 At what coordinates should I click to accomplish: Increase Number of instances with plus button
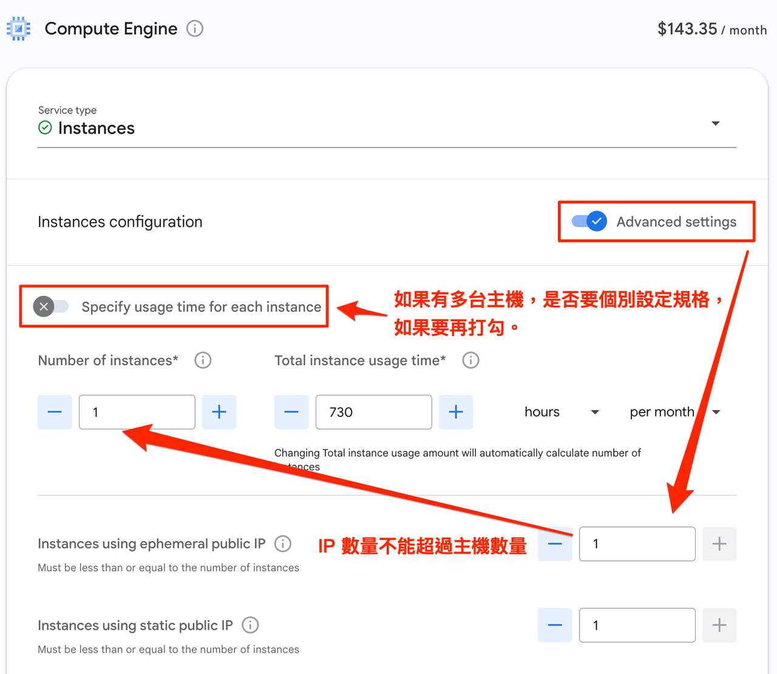tap(219, 412)
